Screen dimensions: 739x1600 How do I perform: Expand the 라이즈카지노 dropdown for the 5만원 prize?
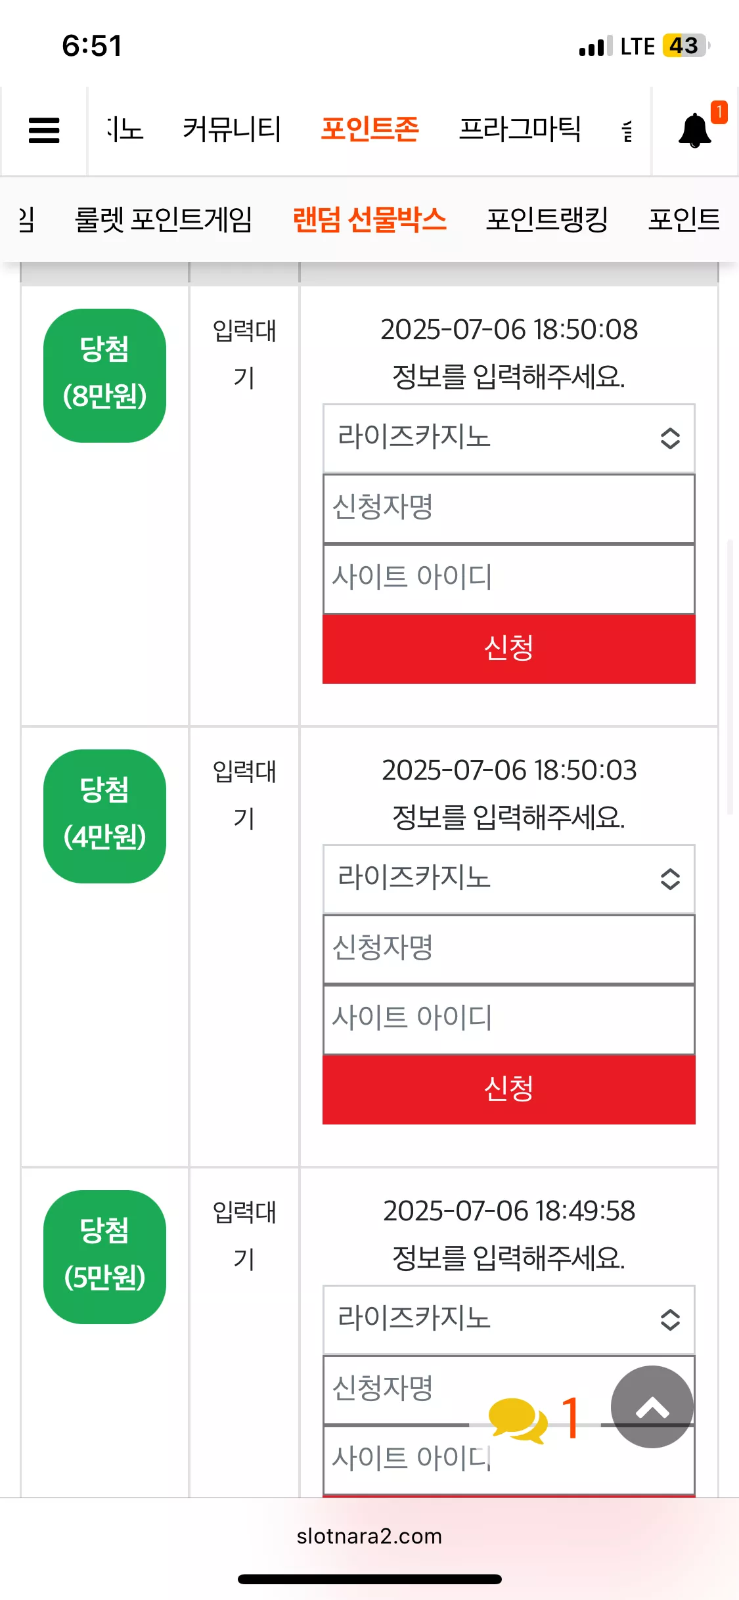point(508,1320)
